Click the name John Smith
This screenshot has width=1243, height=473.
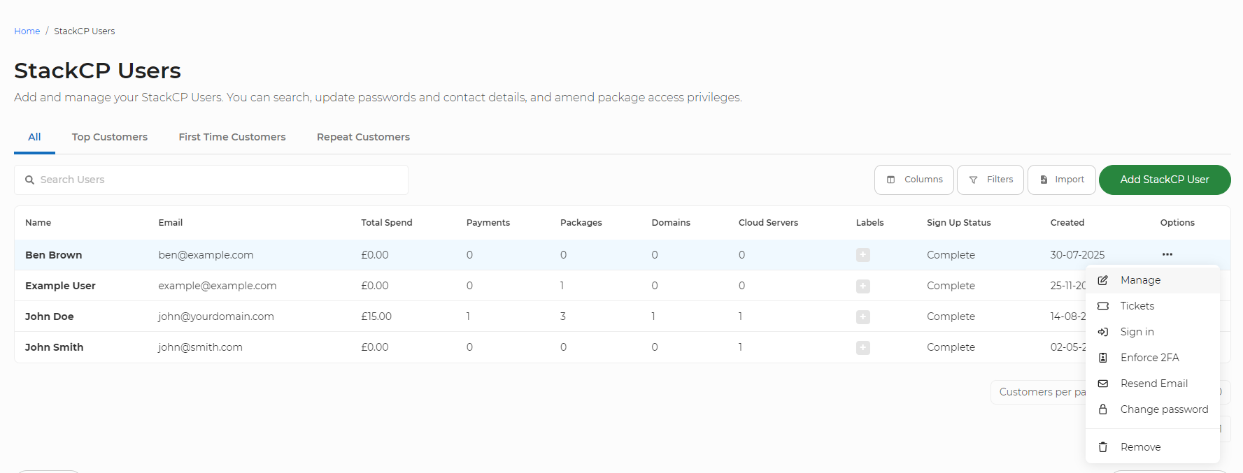55,347
